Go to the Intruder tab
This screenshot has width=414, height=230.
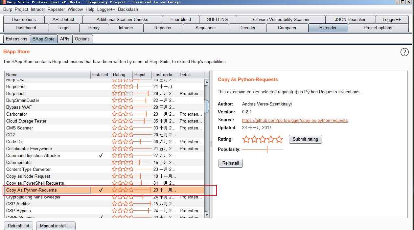tap(126, 28)
